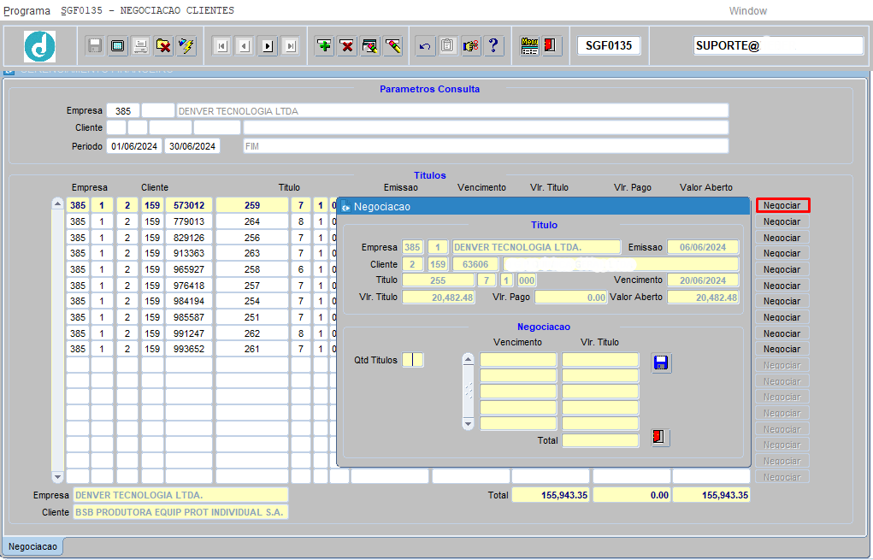Image resolution: width=873 pixels, height=560 pixels.
Task: Click the clear block eraser icon
Action: coord(369,45)
